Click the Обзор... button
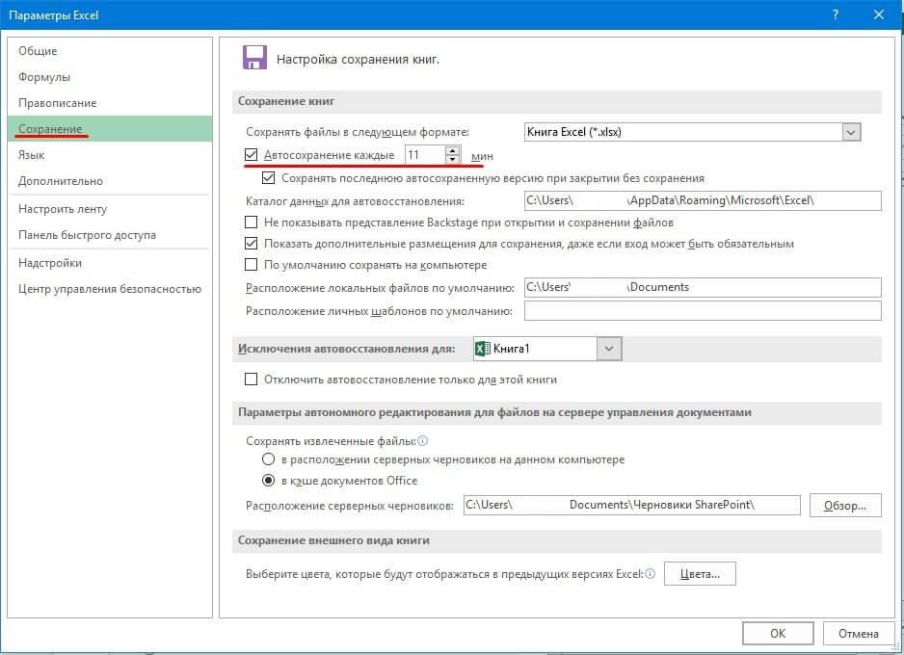Screen dimensions: 904x655 pyautogui.click(x=845, y=506)
